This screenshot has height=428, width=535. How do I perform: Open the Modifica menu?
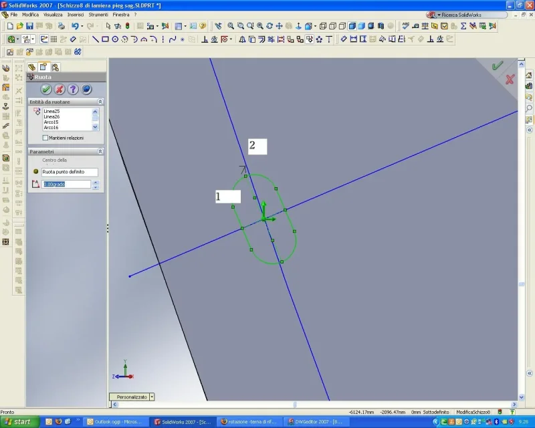click(x=30, y=15)
